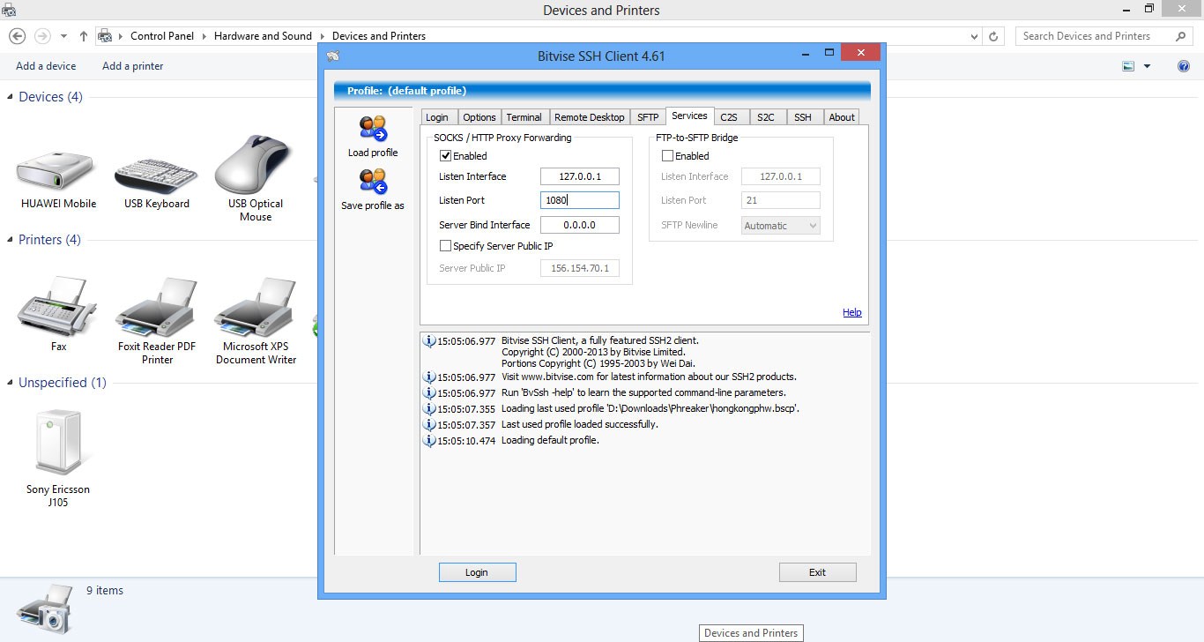The height and width of the screenshot is (642, 1204).
Task: Open the recent locations dropdown arrow
Action: click(x=63, y=36)
